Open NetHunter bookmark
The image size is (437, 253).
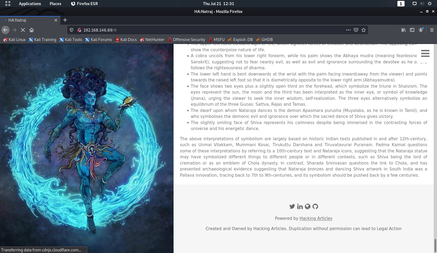click(x=152, y=40)
